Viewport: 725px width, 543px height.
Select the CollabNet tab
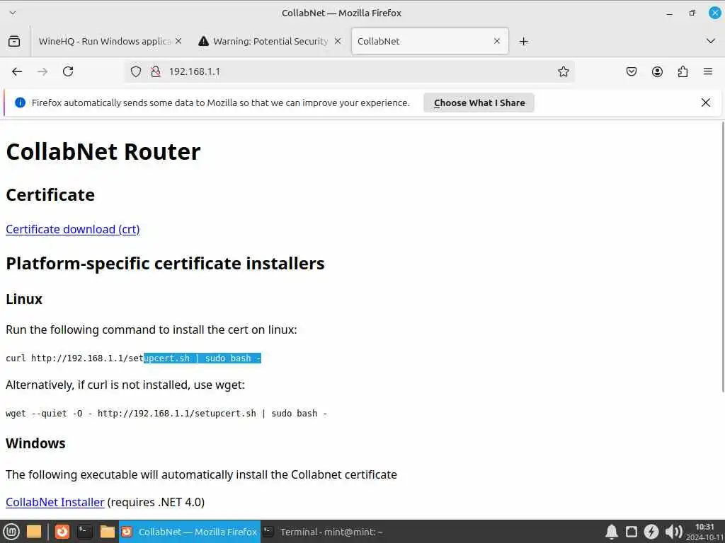pos(430,41)
